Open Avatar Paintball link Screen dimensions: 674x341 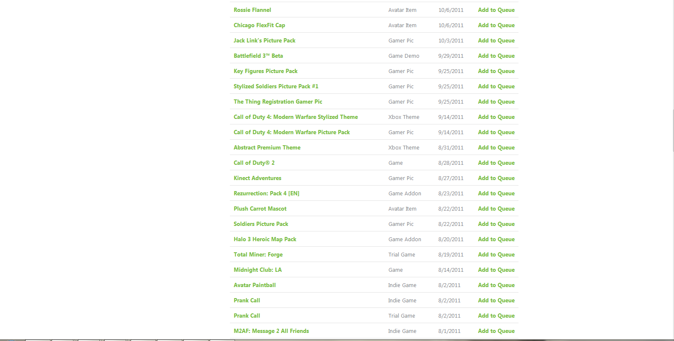[255, 285]
